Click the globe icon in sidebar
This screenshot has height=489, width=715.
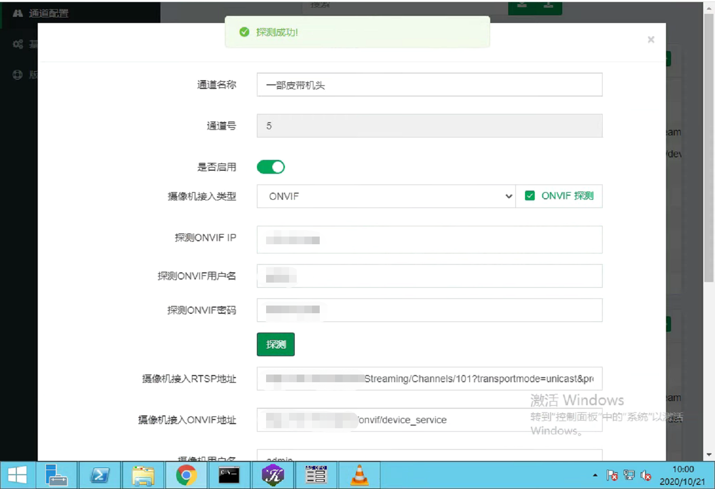tap(18, 75)
